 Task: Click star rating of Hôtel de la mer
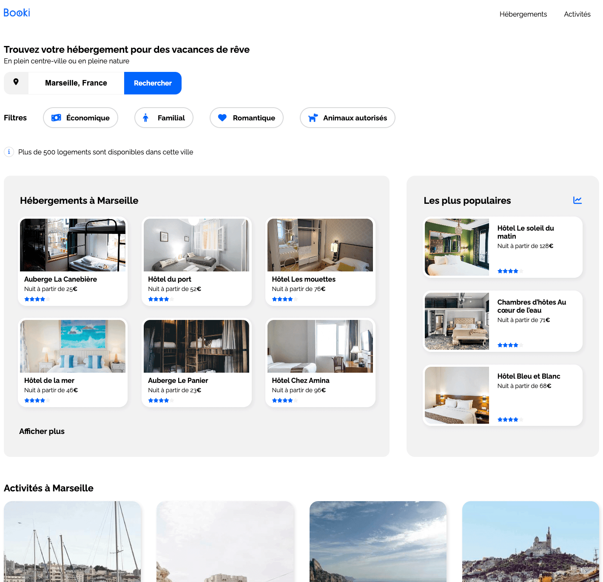coord(37,400)
